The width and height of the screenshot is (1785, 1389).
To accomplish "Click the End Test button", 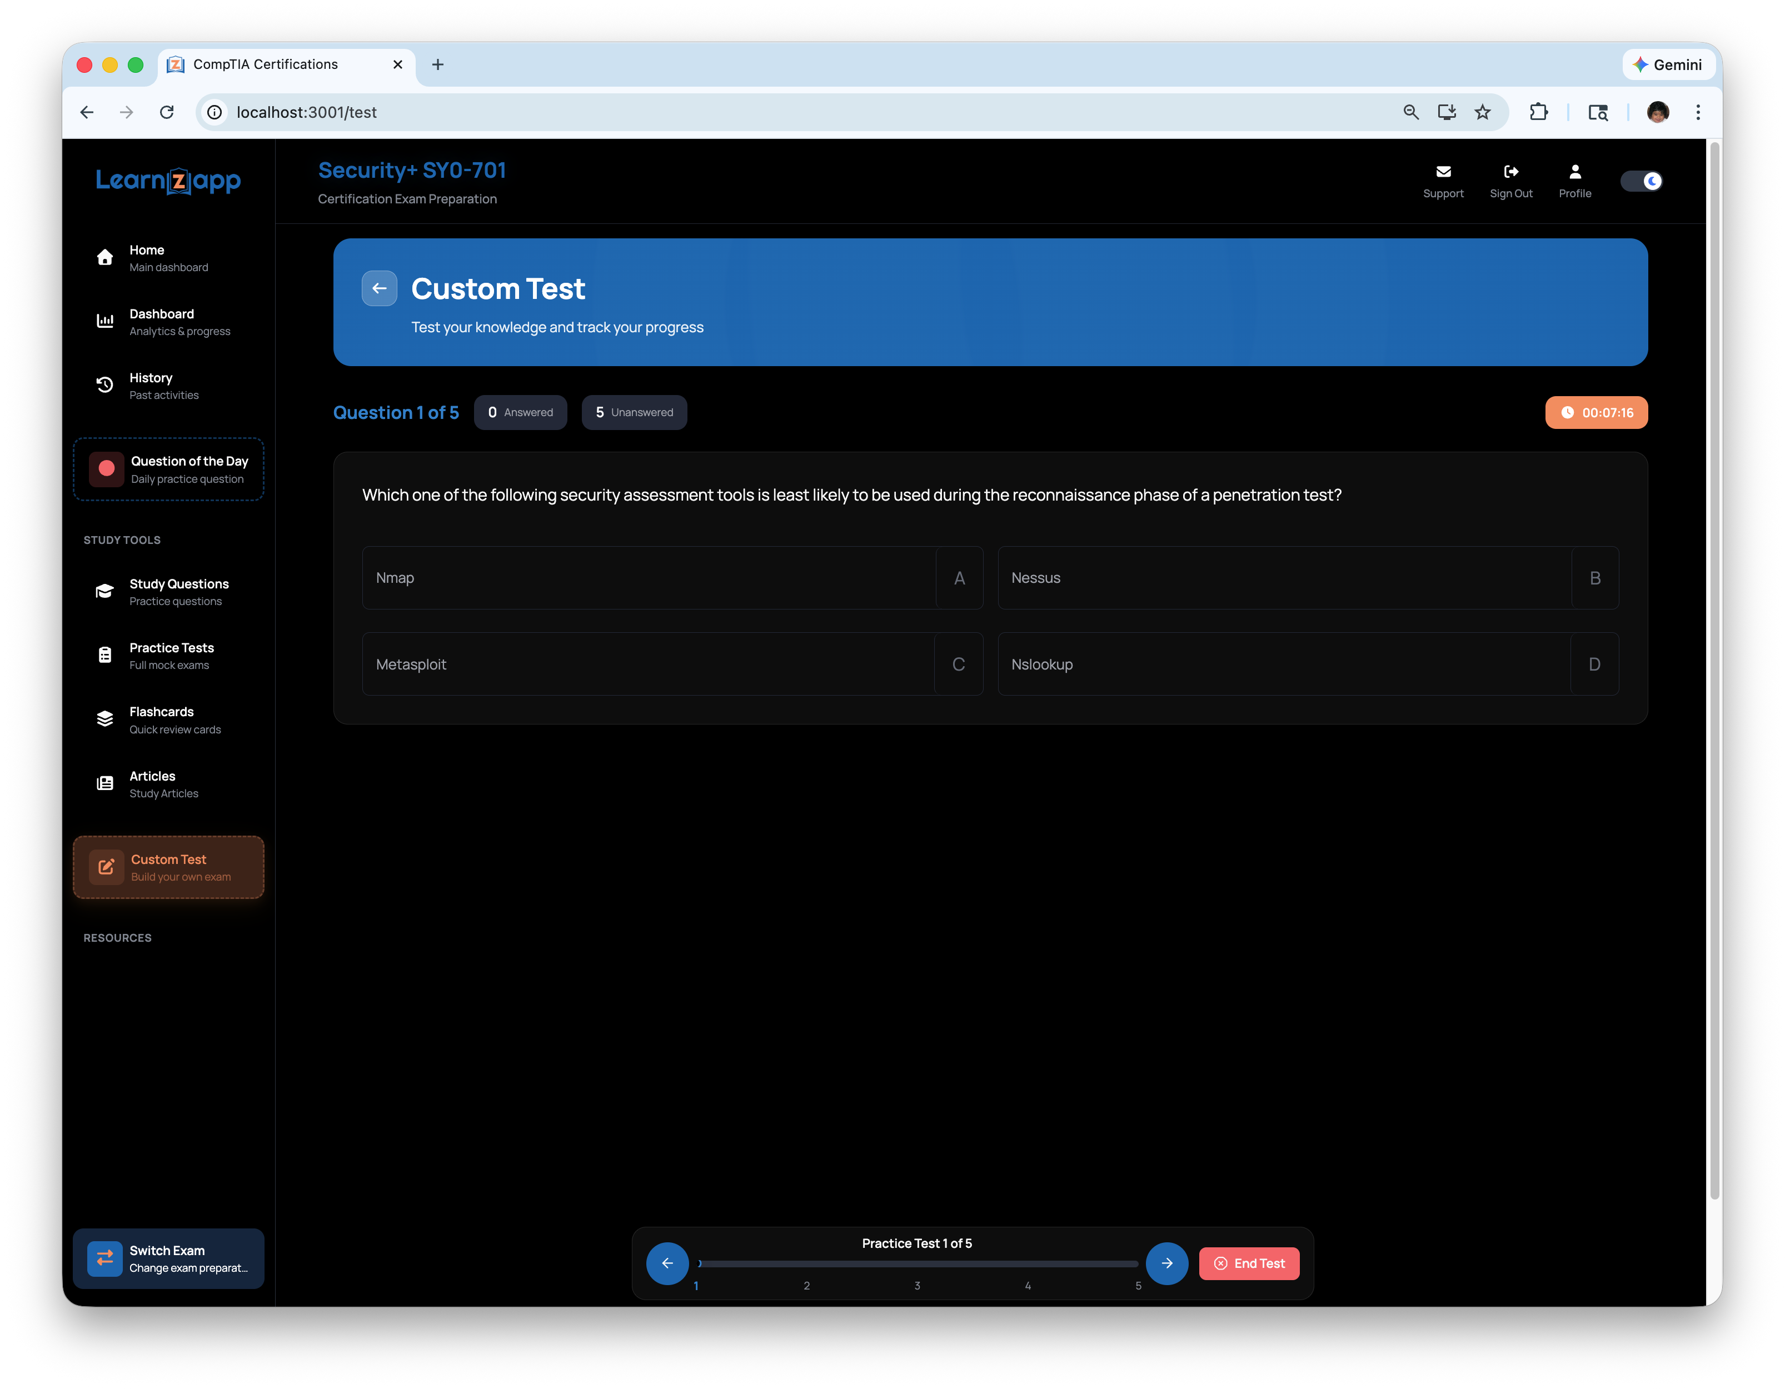I will (x=1248, y=1263).
